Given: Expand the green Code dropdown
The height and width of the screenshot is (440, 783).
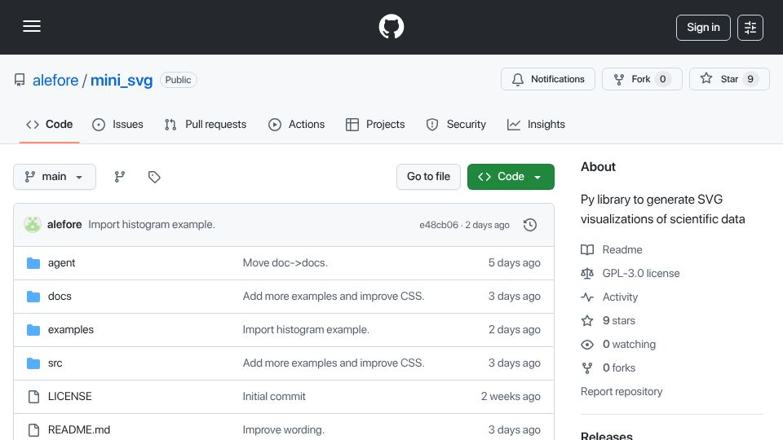Looking at the screenshot, I should pos(511,177).
